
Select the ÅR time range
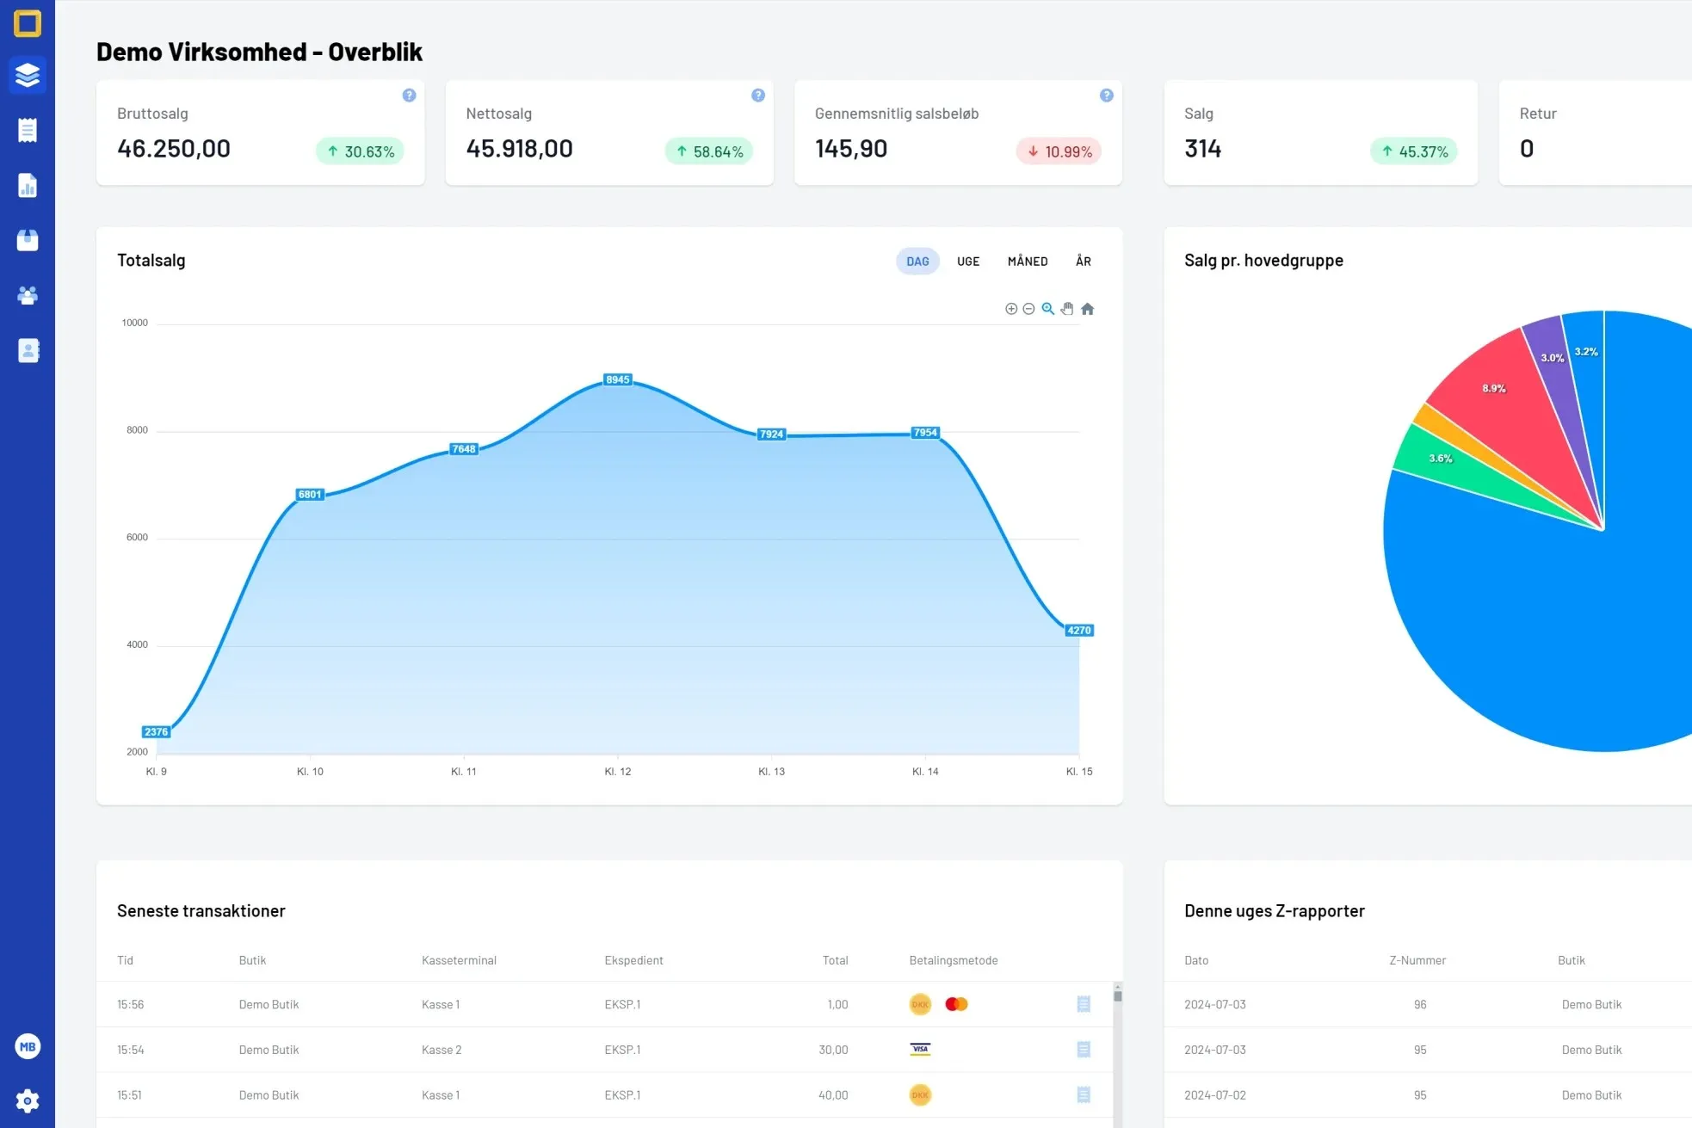[1084, 262]
